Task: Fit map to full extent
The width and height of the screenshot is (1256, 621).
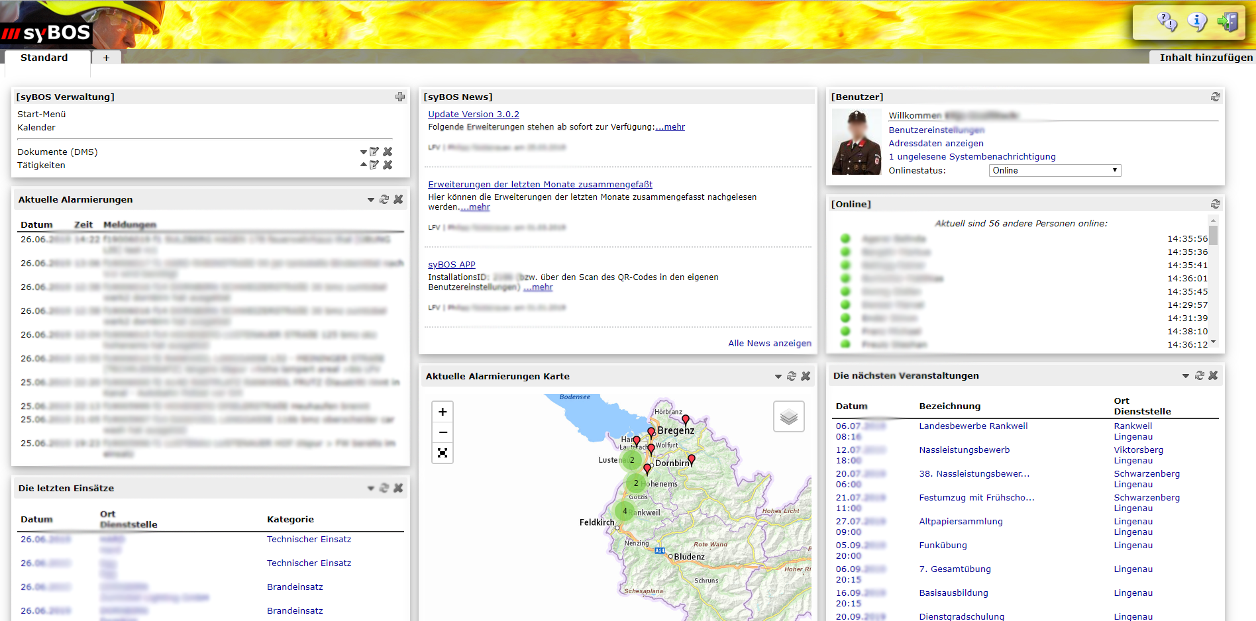Action: click(443, 453)
